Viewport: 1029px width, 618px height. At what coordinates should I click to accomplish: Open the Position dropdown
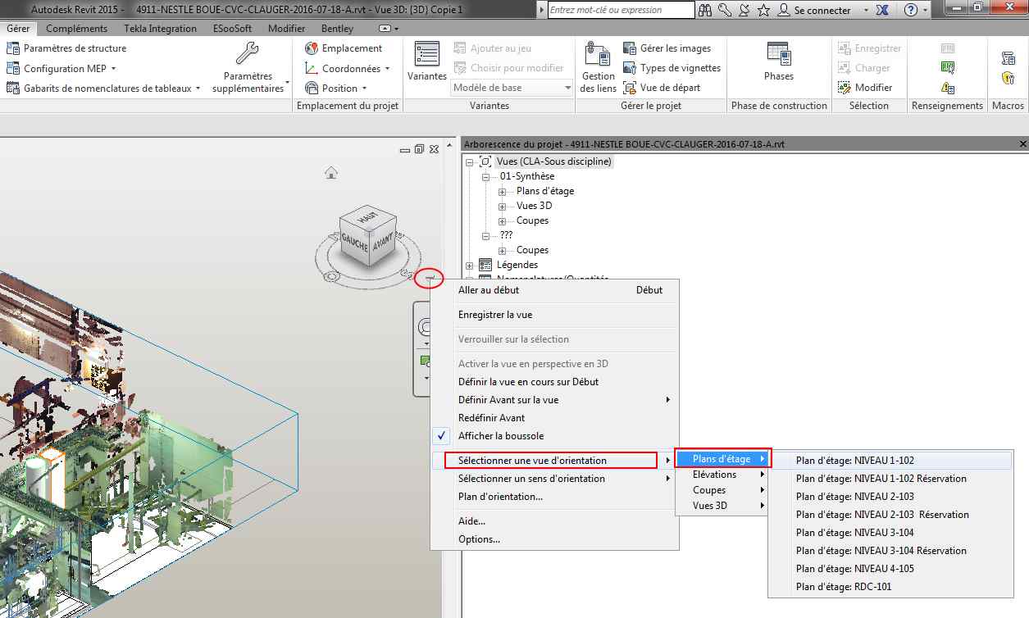pos(335,88)
